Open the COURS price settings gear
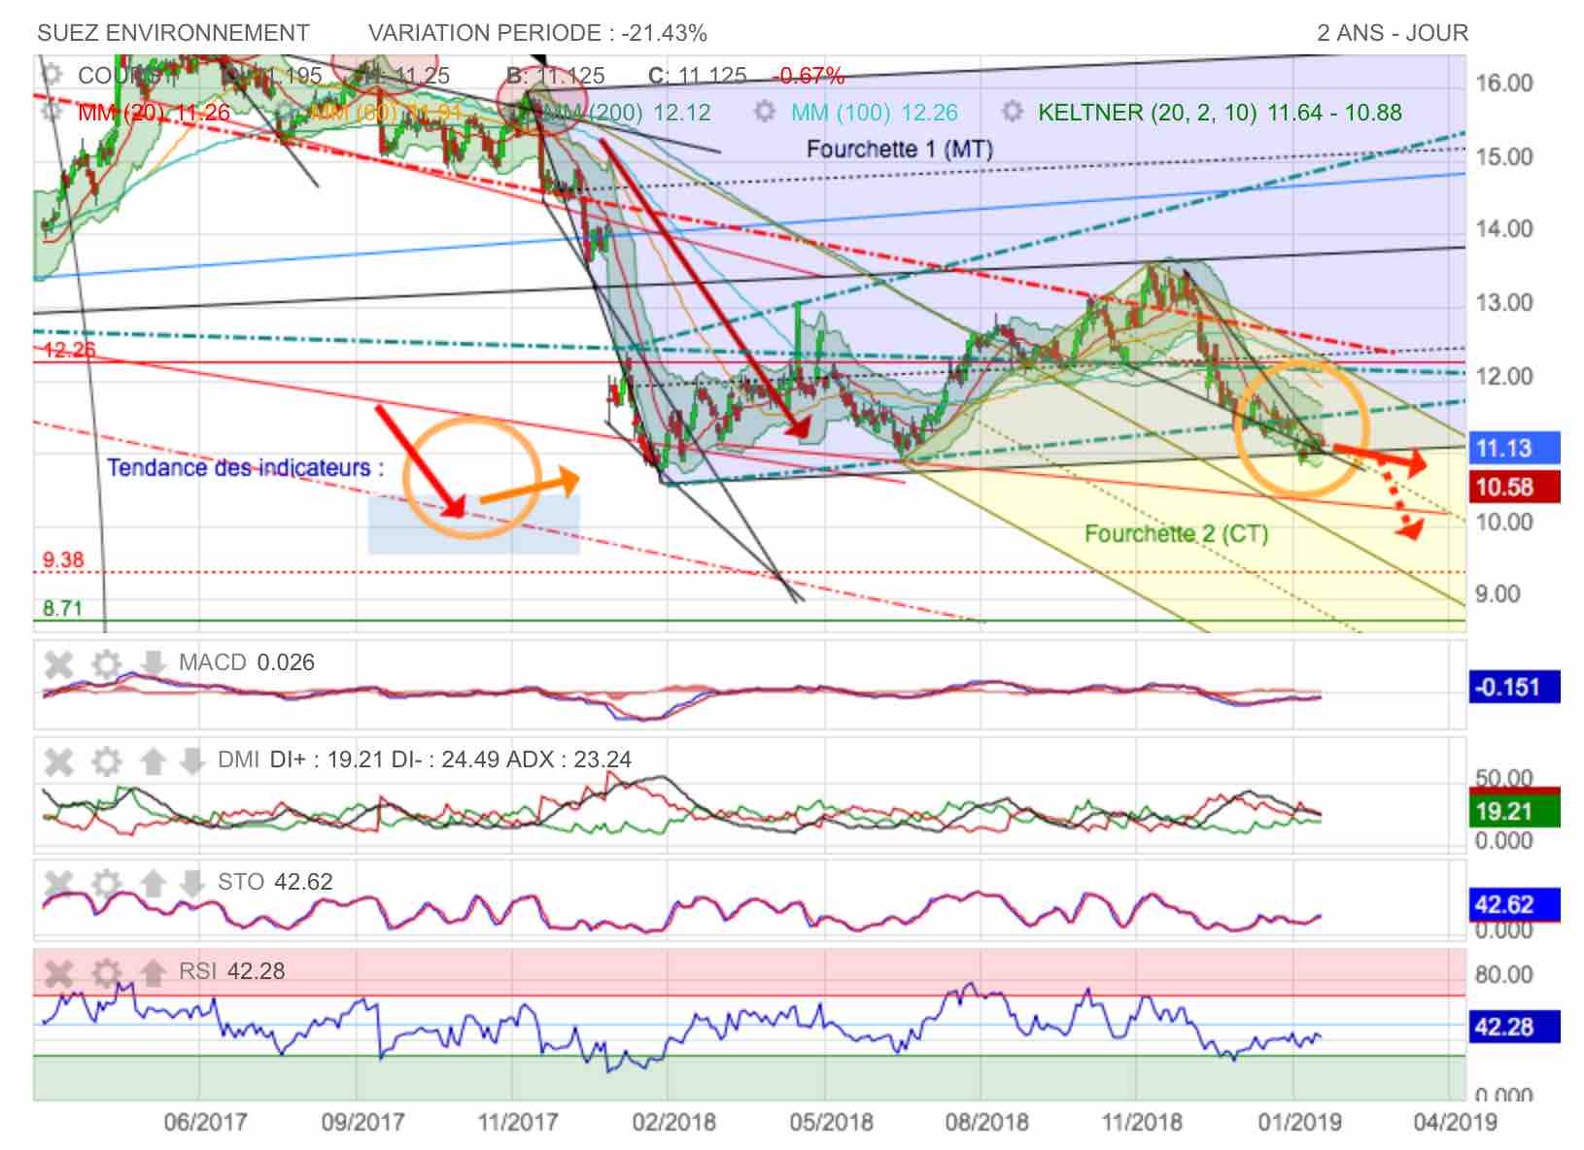This screenshot has width=1584, height=1150. (x=52, y=75)
